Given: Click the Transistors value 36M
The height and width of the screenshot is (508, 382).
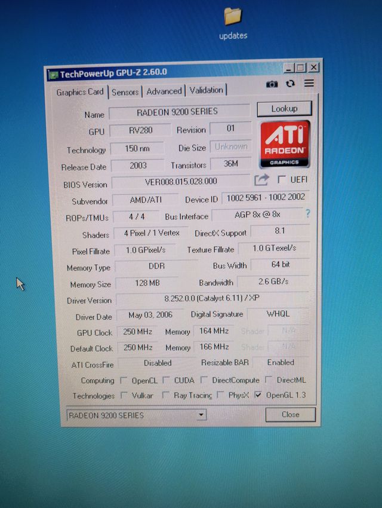Looking at the screenshot, I should click(x=231, y=164).
